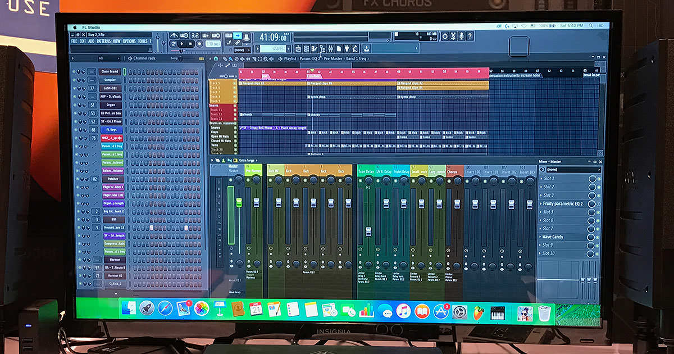Click the Close Grand channel button
The width and height of the screenshot is (674, 354).
(110, 71)
